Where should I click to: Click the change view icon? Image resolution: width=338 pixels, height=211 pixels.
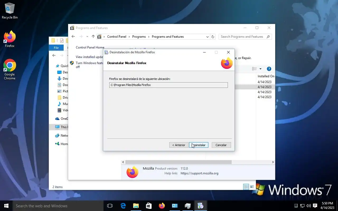click(254, 69)
